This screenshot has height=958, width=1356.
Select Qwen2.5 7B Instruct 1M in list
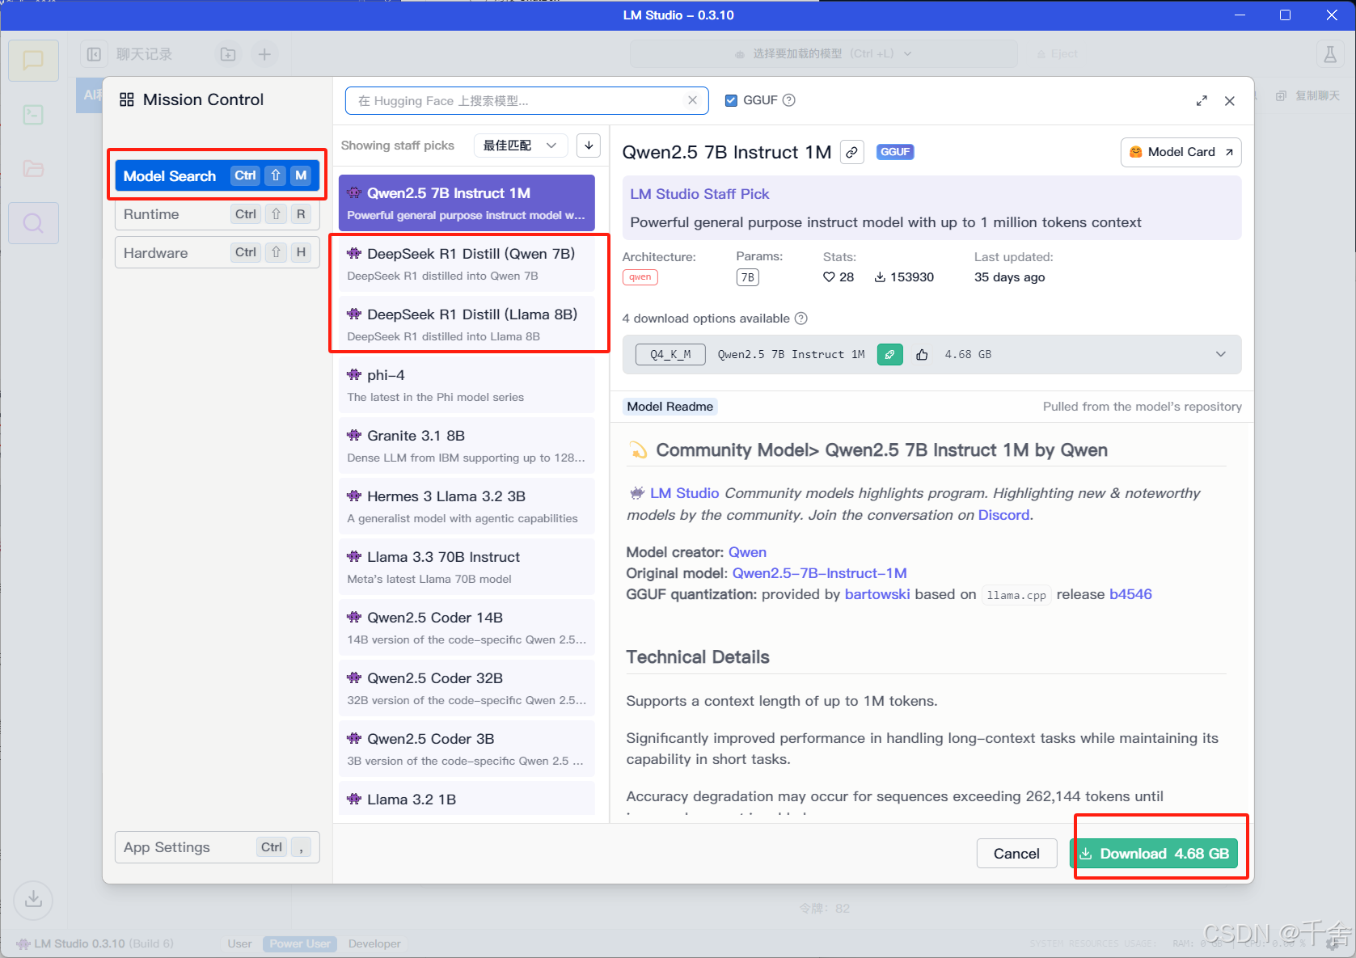point(467,203)
